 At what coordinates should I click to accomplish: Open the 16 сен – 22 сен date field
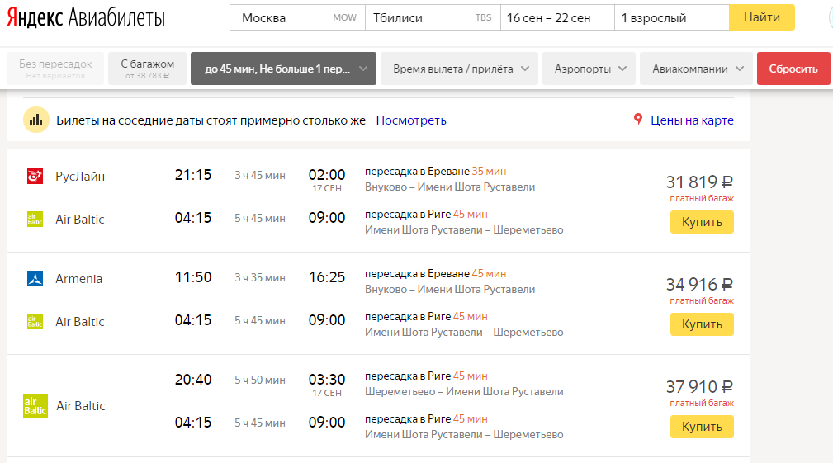pos(557,17)
